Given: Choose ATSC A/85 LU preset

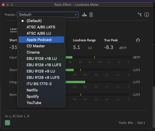Looking at the screenshot, I should (x=41, y=33).
